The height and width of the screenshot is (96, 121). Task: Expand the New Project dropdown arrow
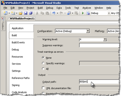[9, 13]
